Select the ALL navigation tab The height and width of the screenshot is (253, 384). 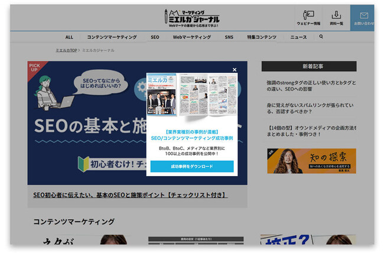69,37
